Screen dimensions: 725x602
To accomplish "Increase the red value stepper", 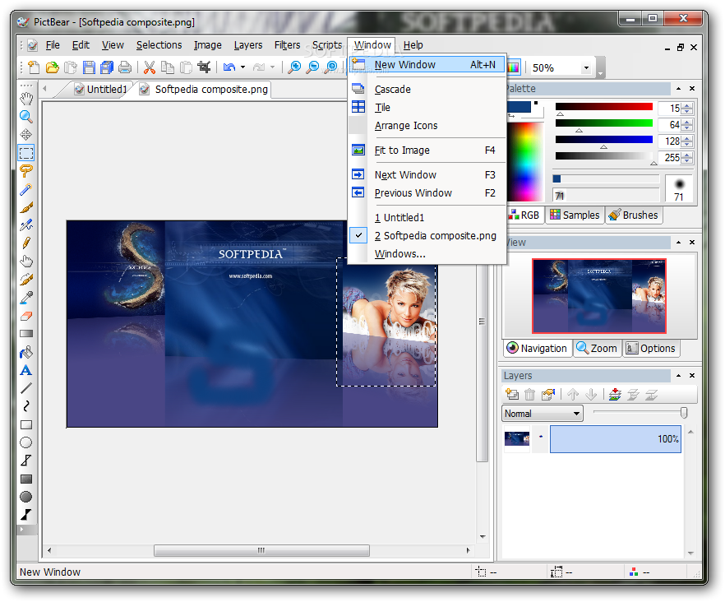I will click(x=687, y=105).
